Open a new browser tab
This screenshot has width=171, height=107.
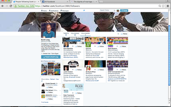pos(101,2)
